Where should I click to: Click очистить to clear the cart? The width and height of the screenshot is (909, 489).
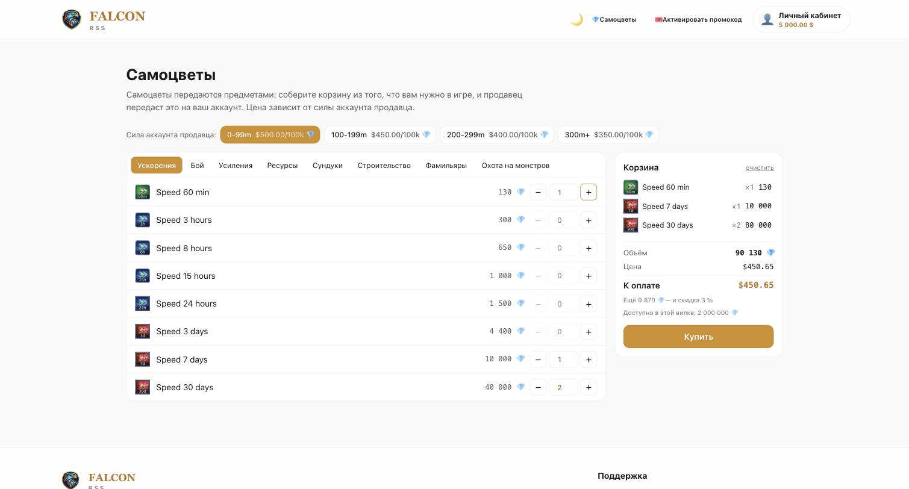pyautogui.click(x=760, y=167)
